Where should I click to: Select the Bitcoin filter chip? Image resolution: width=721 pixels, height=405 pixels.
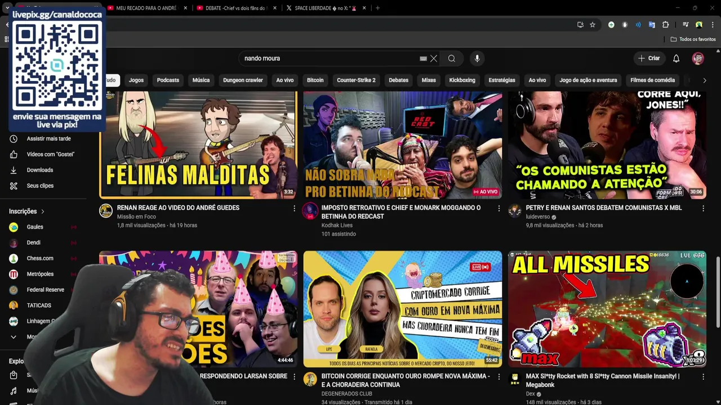(315, 80)
